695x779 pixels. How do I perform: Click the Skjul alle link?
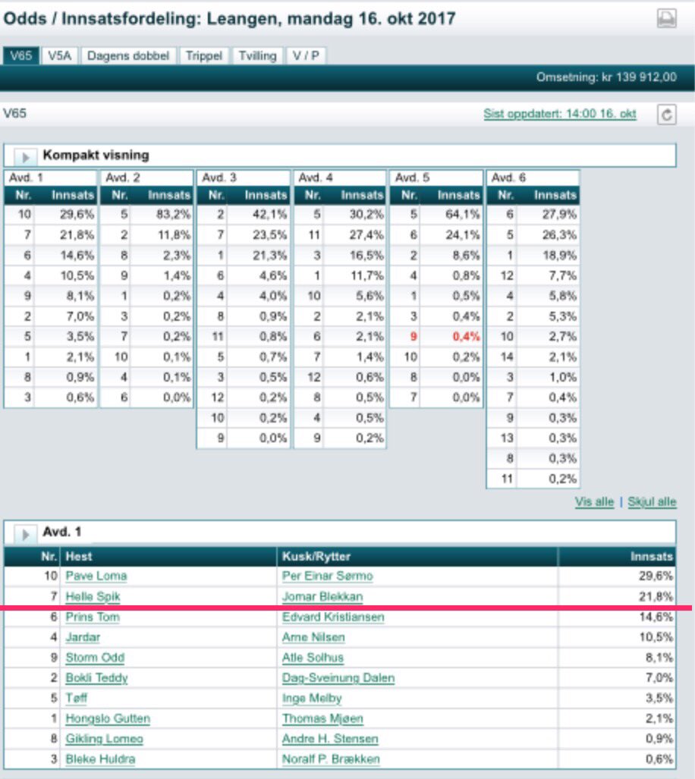point(652,502)
